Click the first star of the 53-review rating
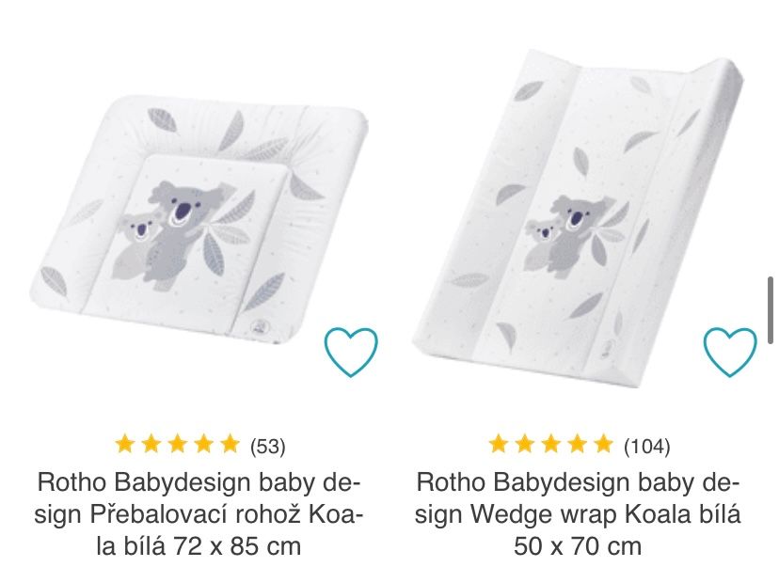 (125, 444)
